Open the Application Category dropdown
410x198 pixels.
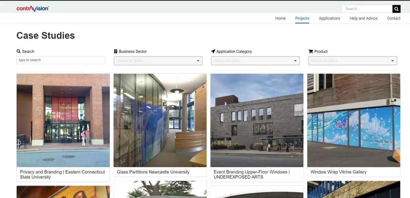pos(255,61)
